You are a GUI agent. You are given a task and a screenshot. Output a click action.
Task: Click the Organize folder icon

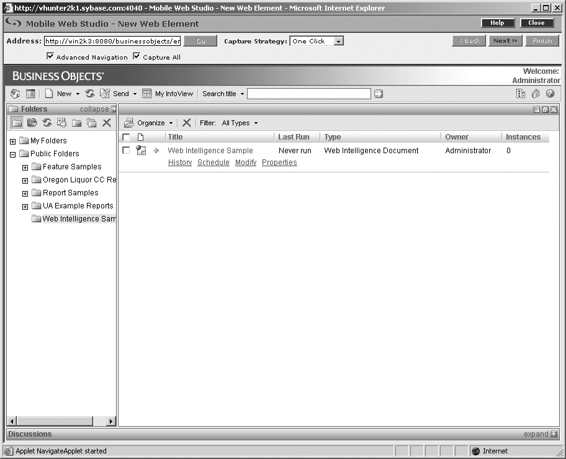point(129,123)
